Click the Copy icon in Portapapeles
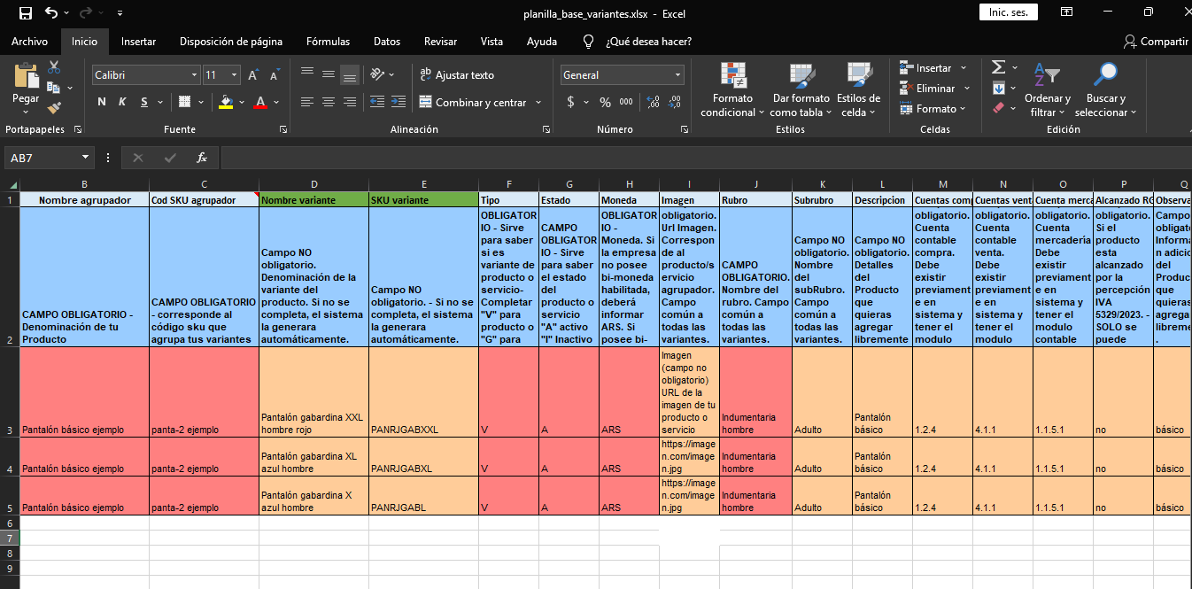Screen dimensions: 1192x589 point(52,88)
